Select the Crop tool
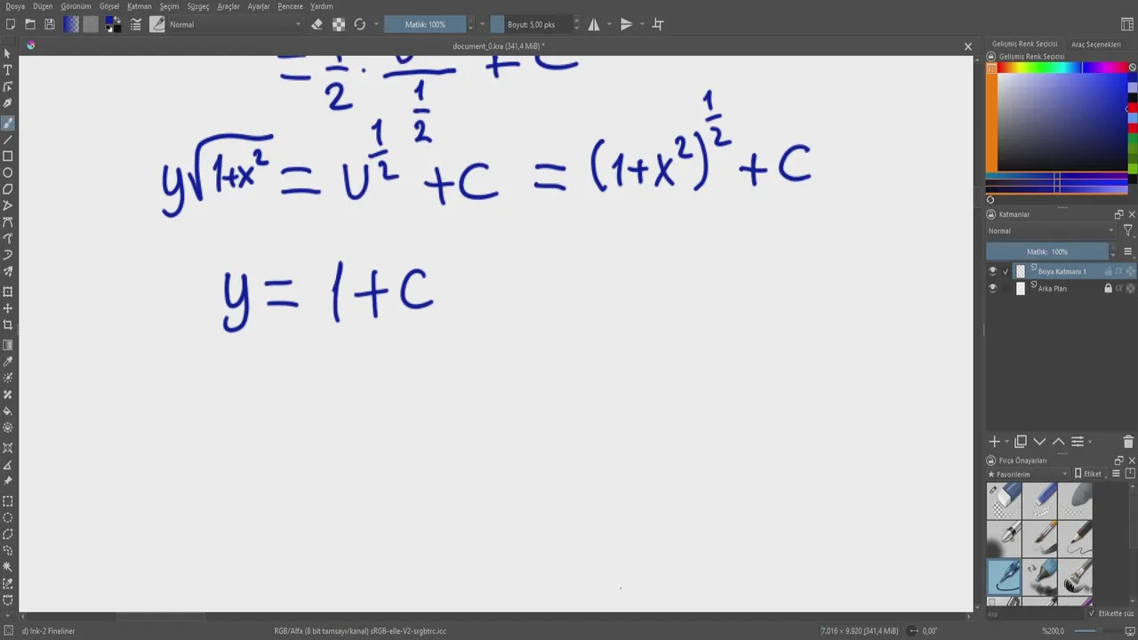The height and width of the screenshot is (640, 1138). click(x=8, y=324)
